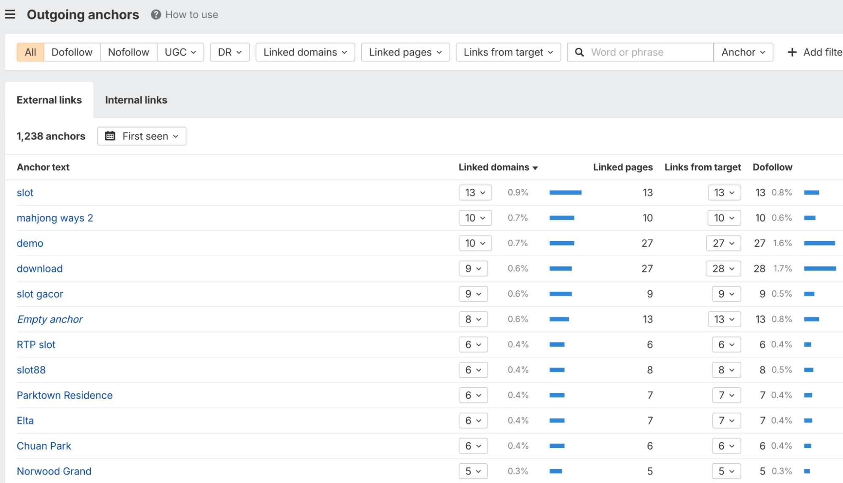
Task: Expand the DR filter dropdown
Action: point(229,52)
